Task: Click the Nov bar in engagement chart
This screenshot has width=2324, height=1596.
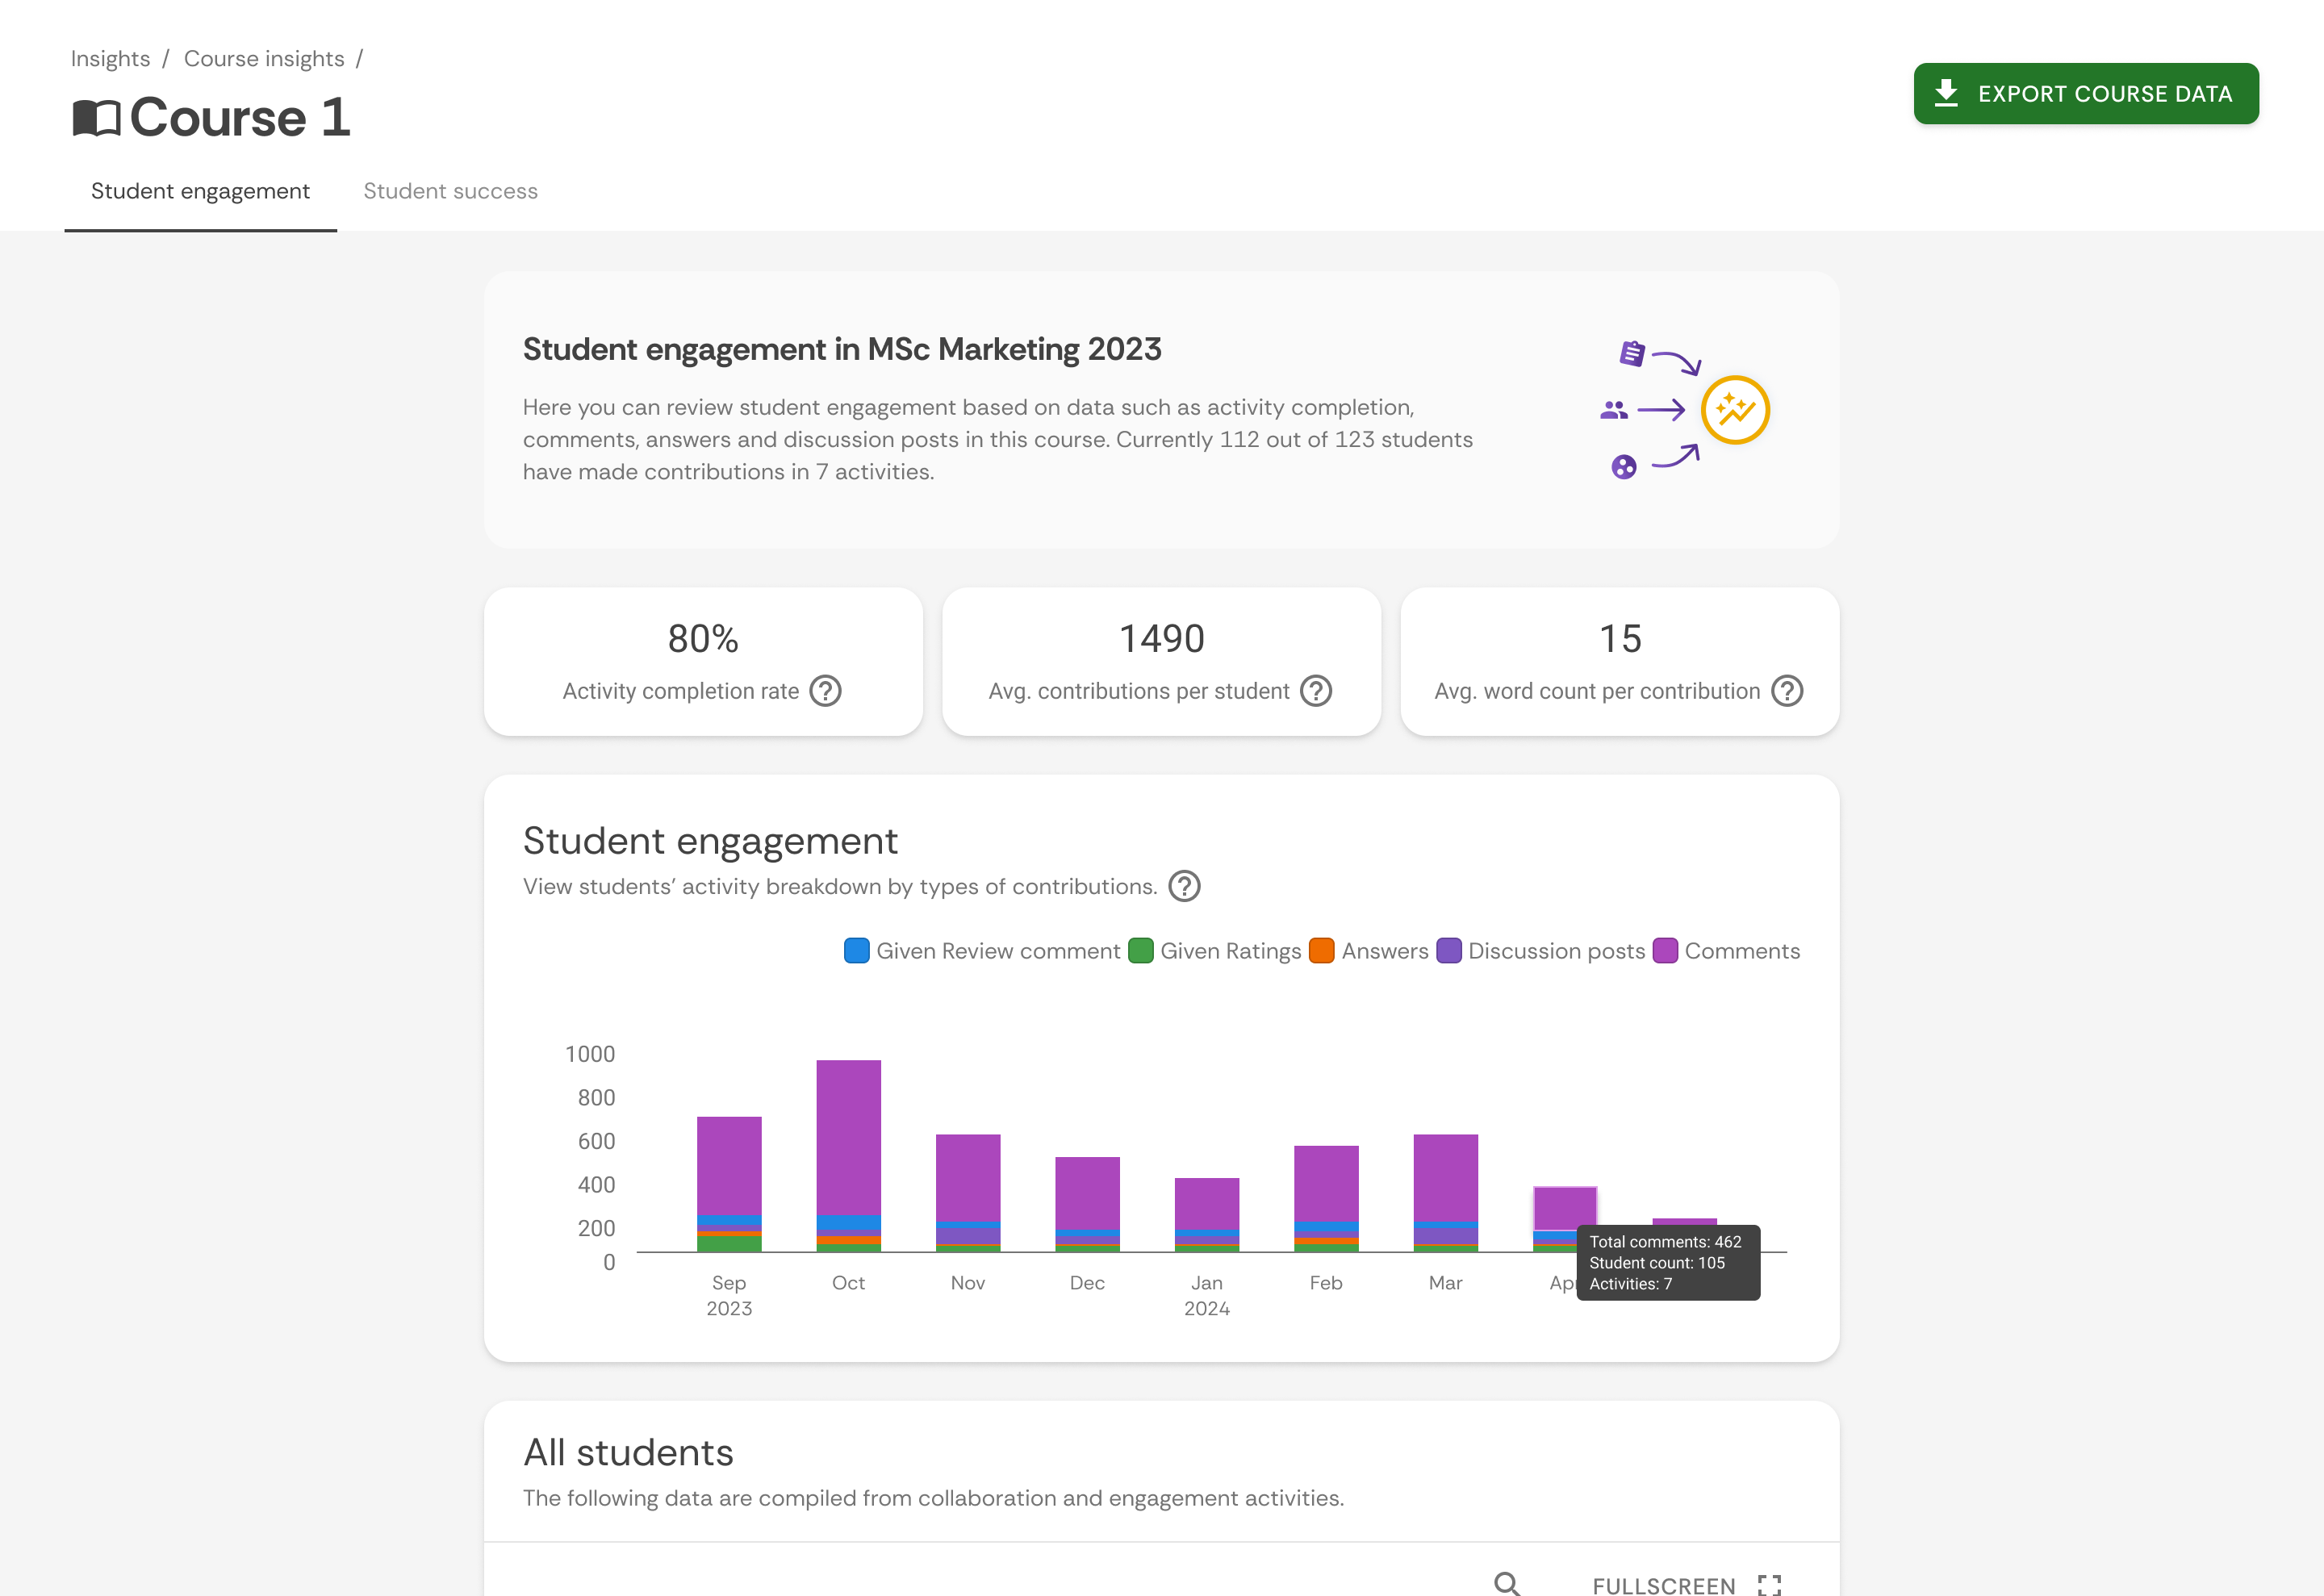Action: (x=967, y=1192)
